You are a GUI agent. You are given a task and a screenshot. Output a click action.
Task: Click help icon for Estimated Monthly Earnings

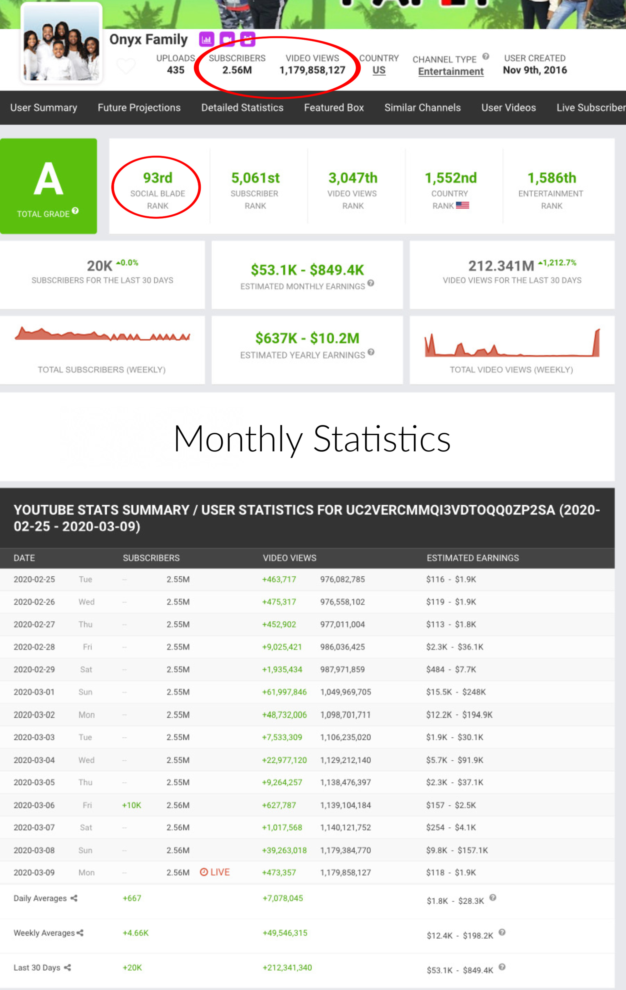point(371,283)
